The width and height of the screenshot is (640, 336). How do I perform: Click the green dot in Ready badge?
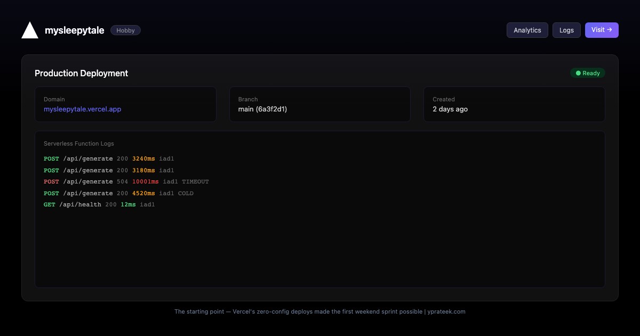578,73
